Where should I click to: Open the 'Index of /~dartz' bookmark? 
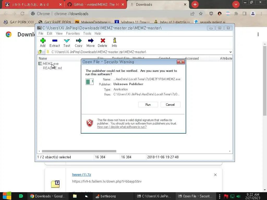pyautogui.click(x=172, y=22)
